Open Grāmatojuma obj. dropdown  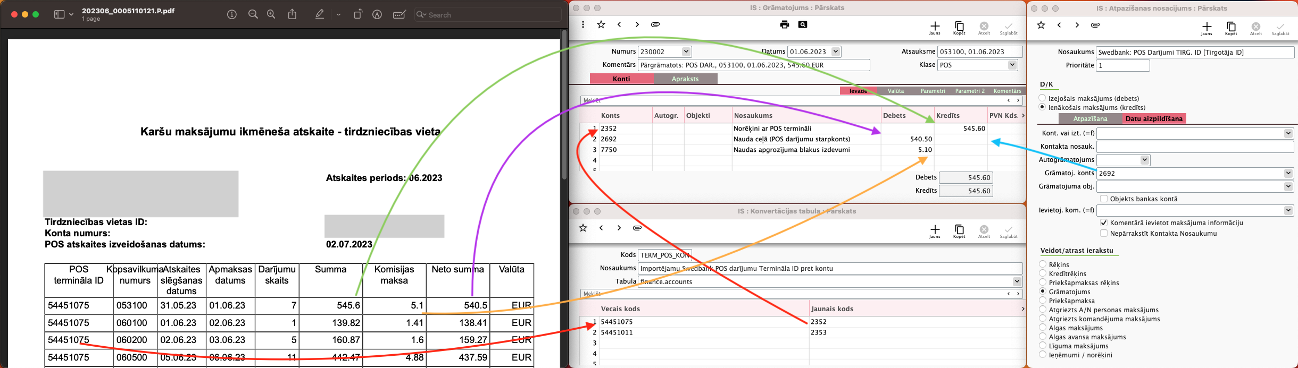(1288, 186)
